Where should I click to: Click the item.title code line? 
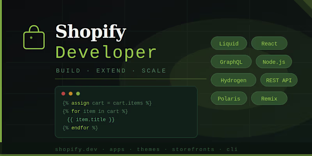pos(91,119)
